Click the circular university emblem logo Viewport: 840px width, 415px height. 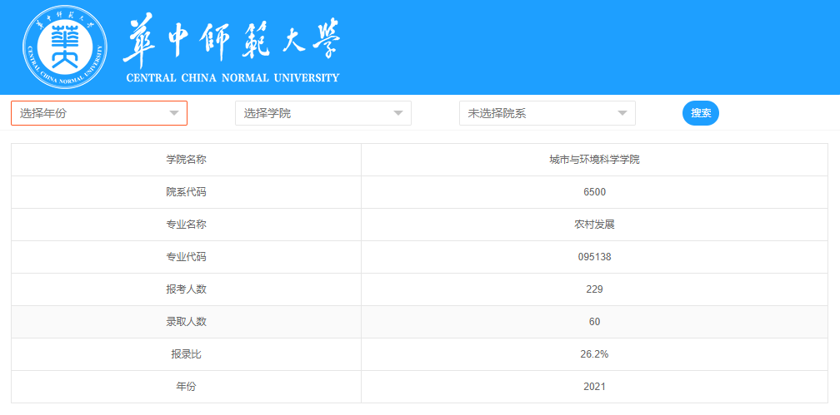click(67, 47)
